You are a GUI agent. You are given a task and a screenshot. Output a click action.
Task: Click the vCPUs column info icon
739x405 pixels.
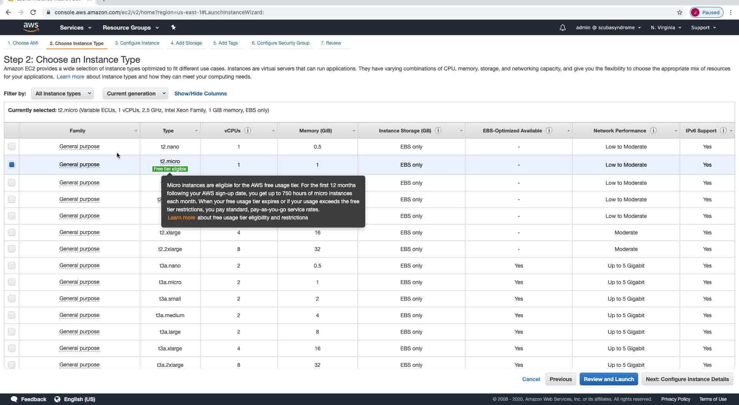pyautogui.click(x=248, y=131)
